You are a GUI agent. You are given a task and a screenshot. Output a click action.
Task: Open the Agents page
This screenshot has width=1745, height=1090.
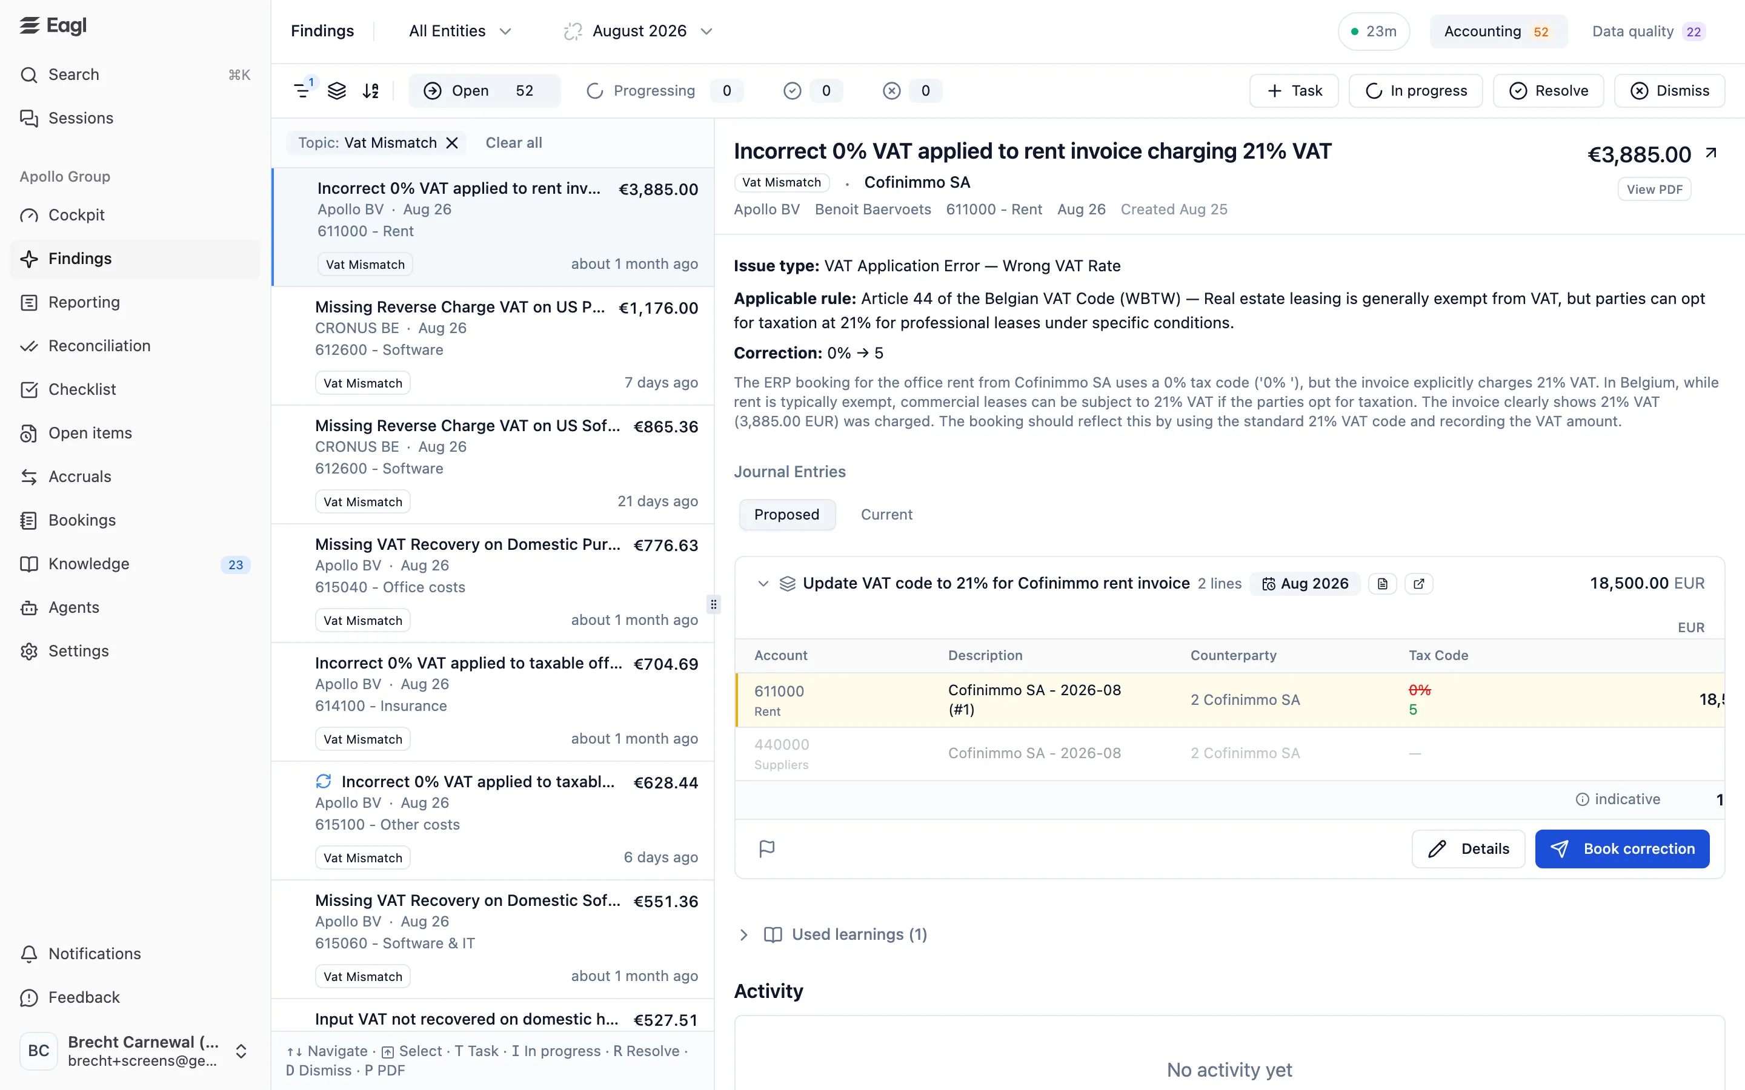[x=135, y=607]
